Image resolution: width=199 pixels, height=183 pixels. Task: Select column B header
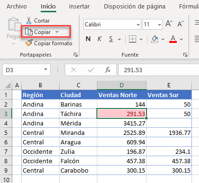(x=40, y=85)
